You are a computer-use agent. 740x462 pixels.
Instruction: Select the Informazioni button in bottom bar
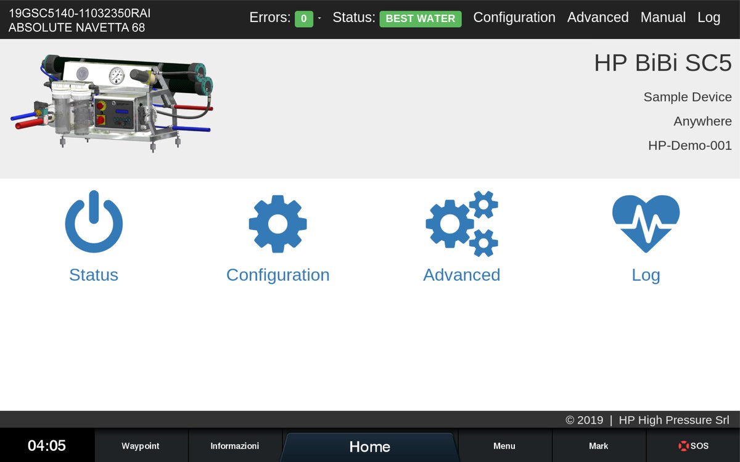click(235, 446)
